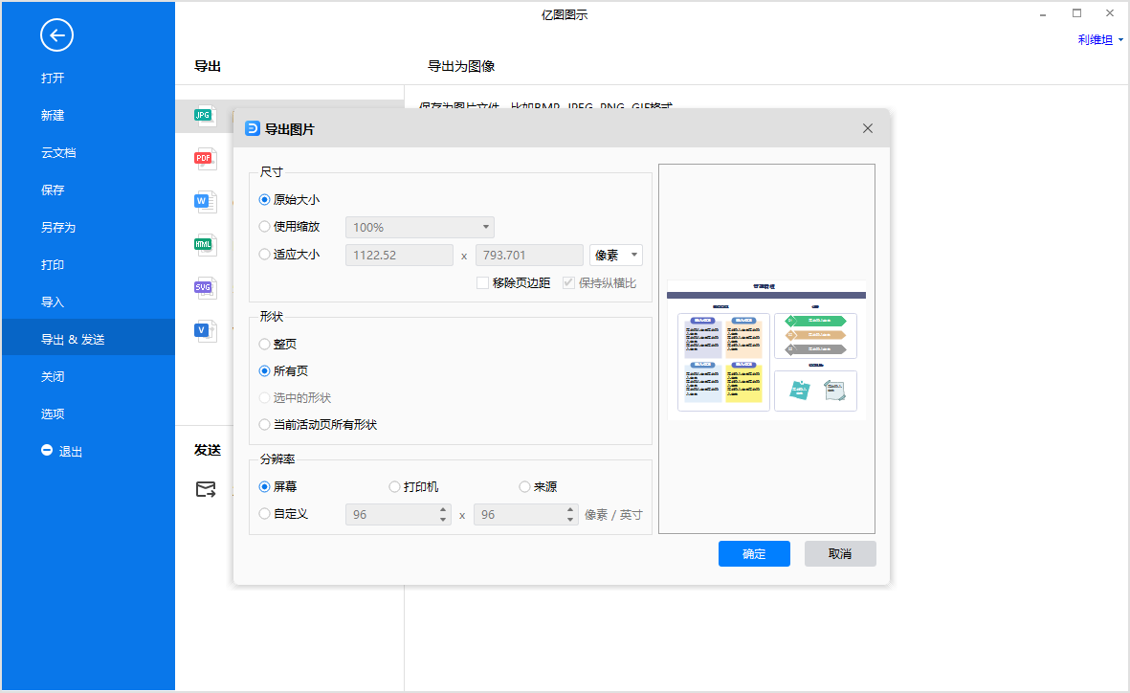Select the 整页 shape option
1130x693 pixels.
click(x=264, y=344)
